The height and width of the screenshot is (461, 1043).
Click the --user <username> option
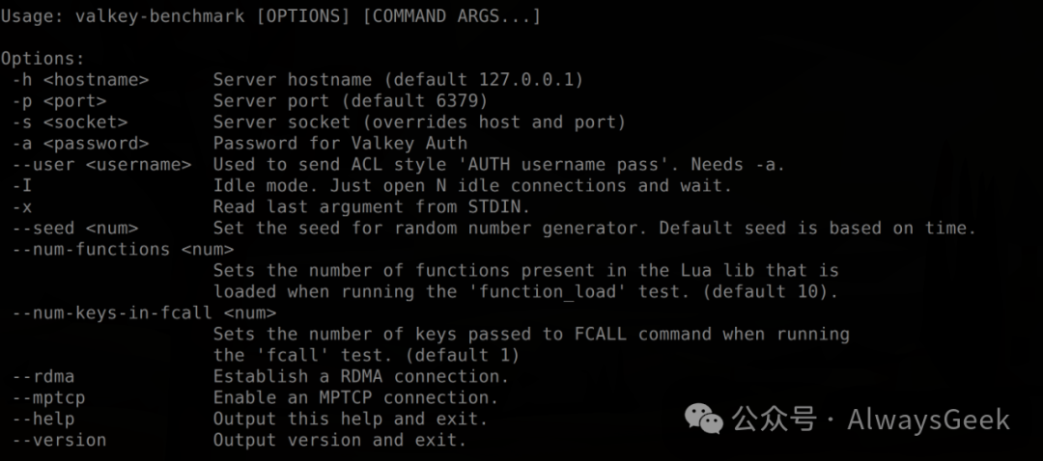[x=101, y=165]
